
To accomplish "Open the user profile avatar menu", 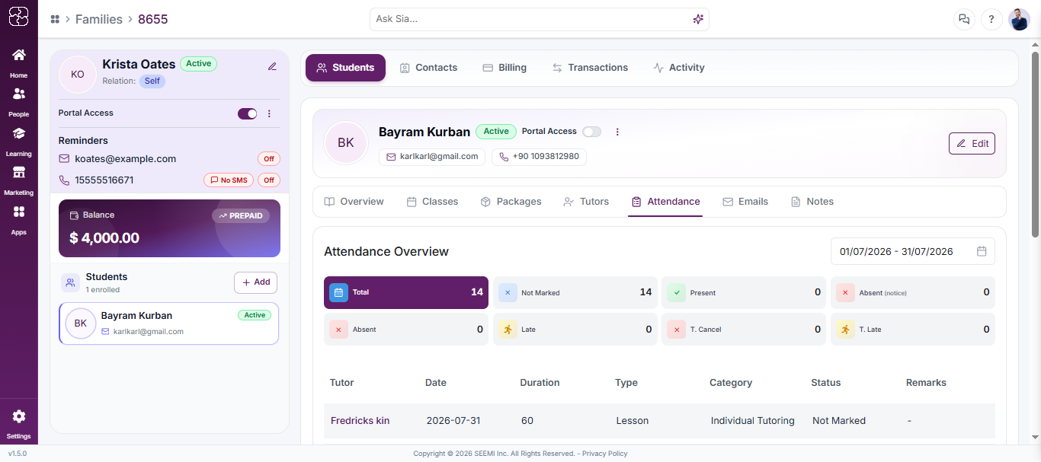I will [1019, 20].
